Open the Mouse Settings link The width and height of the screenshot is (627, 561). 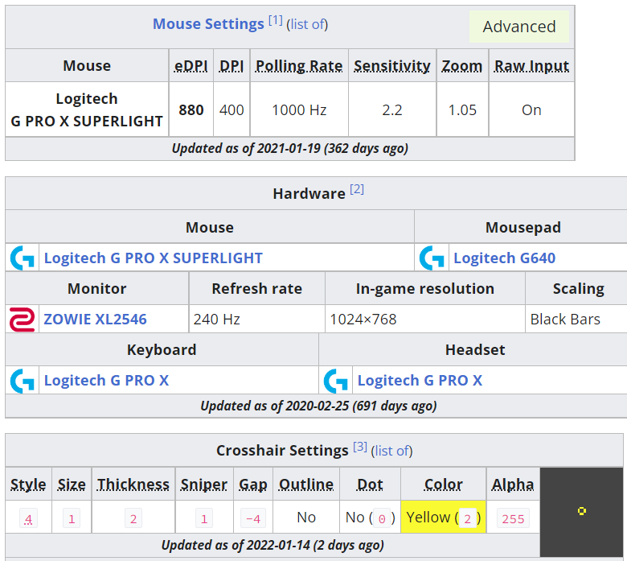208,24
